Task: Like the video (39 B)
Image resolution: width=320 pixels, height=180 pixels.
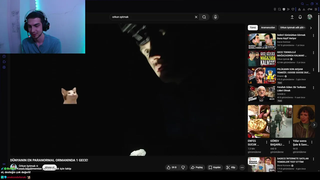Action: [172, 167]
